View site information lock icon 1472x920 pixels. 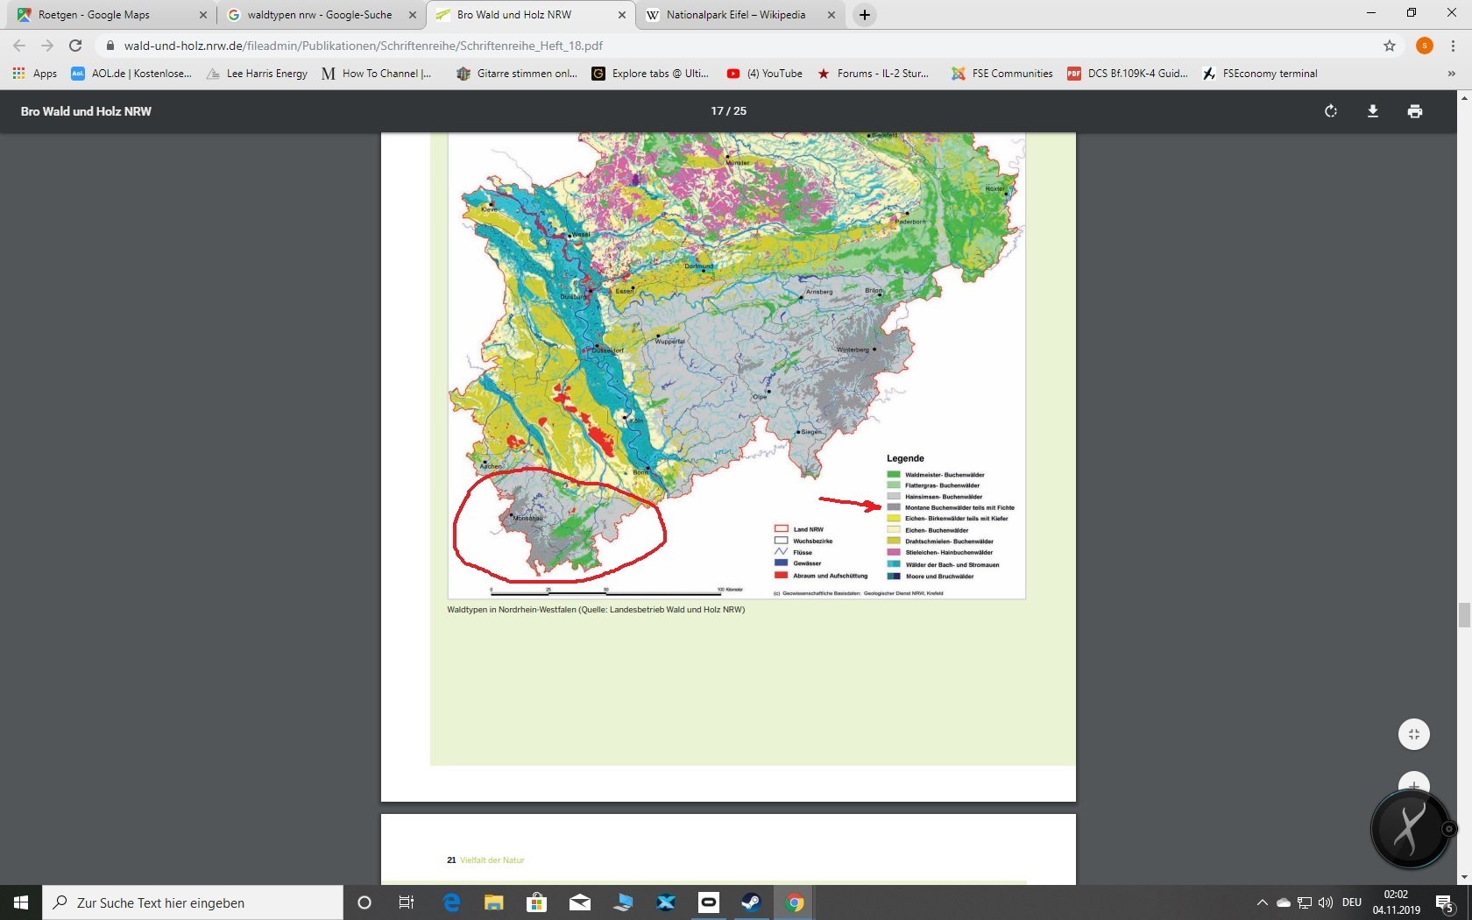(110, 46)
